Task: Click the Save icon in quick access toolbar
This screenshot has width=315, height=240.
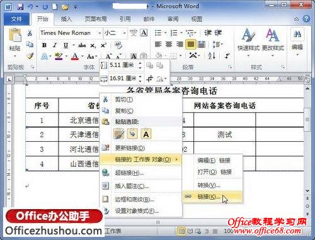Action: (x=20, y=7)
